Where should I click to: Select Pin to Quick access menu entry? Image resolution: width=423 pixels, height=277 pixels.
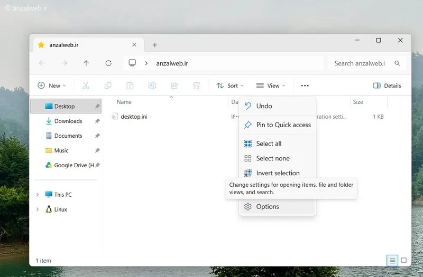[277, 125]
